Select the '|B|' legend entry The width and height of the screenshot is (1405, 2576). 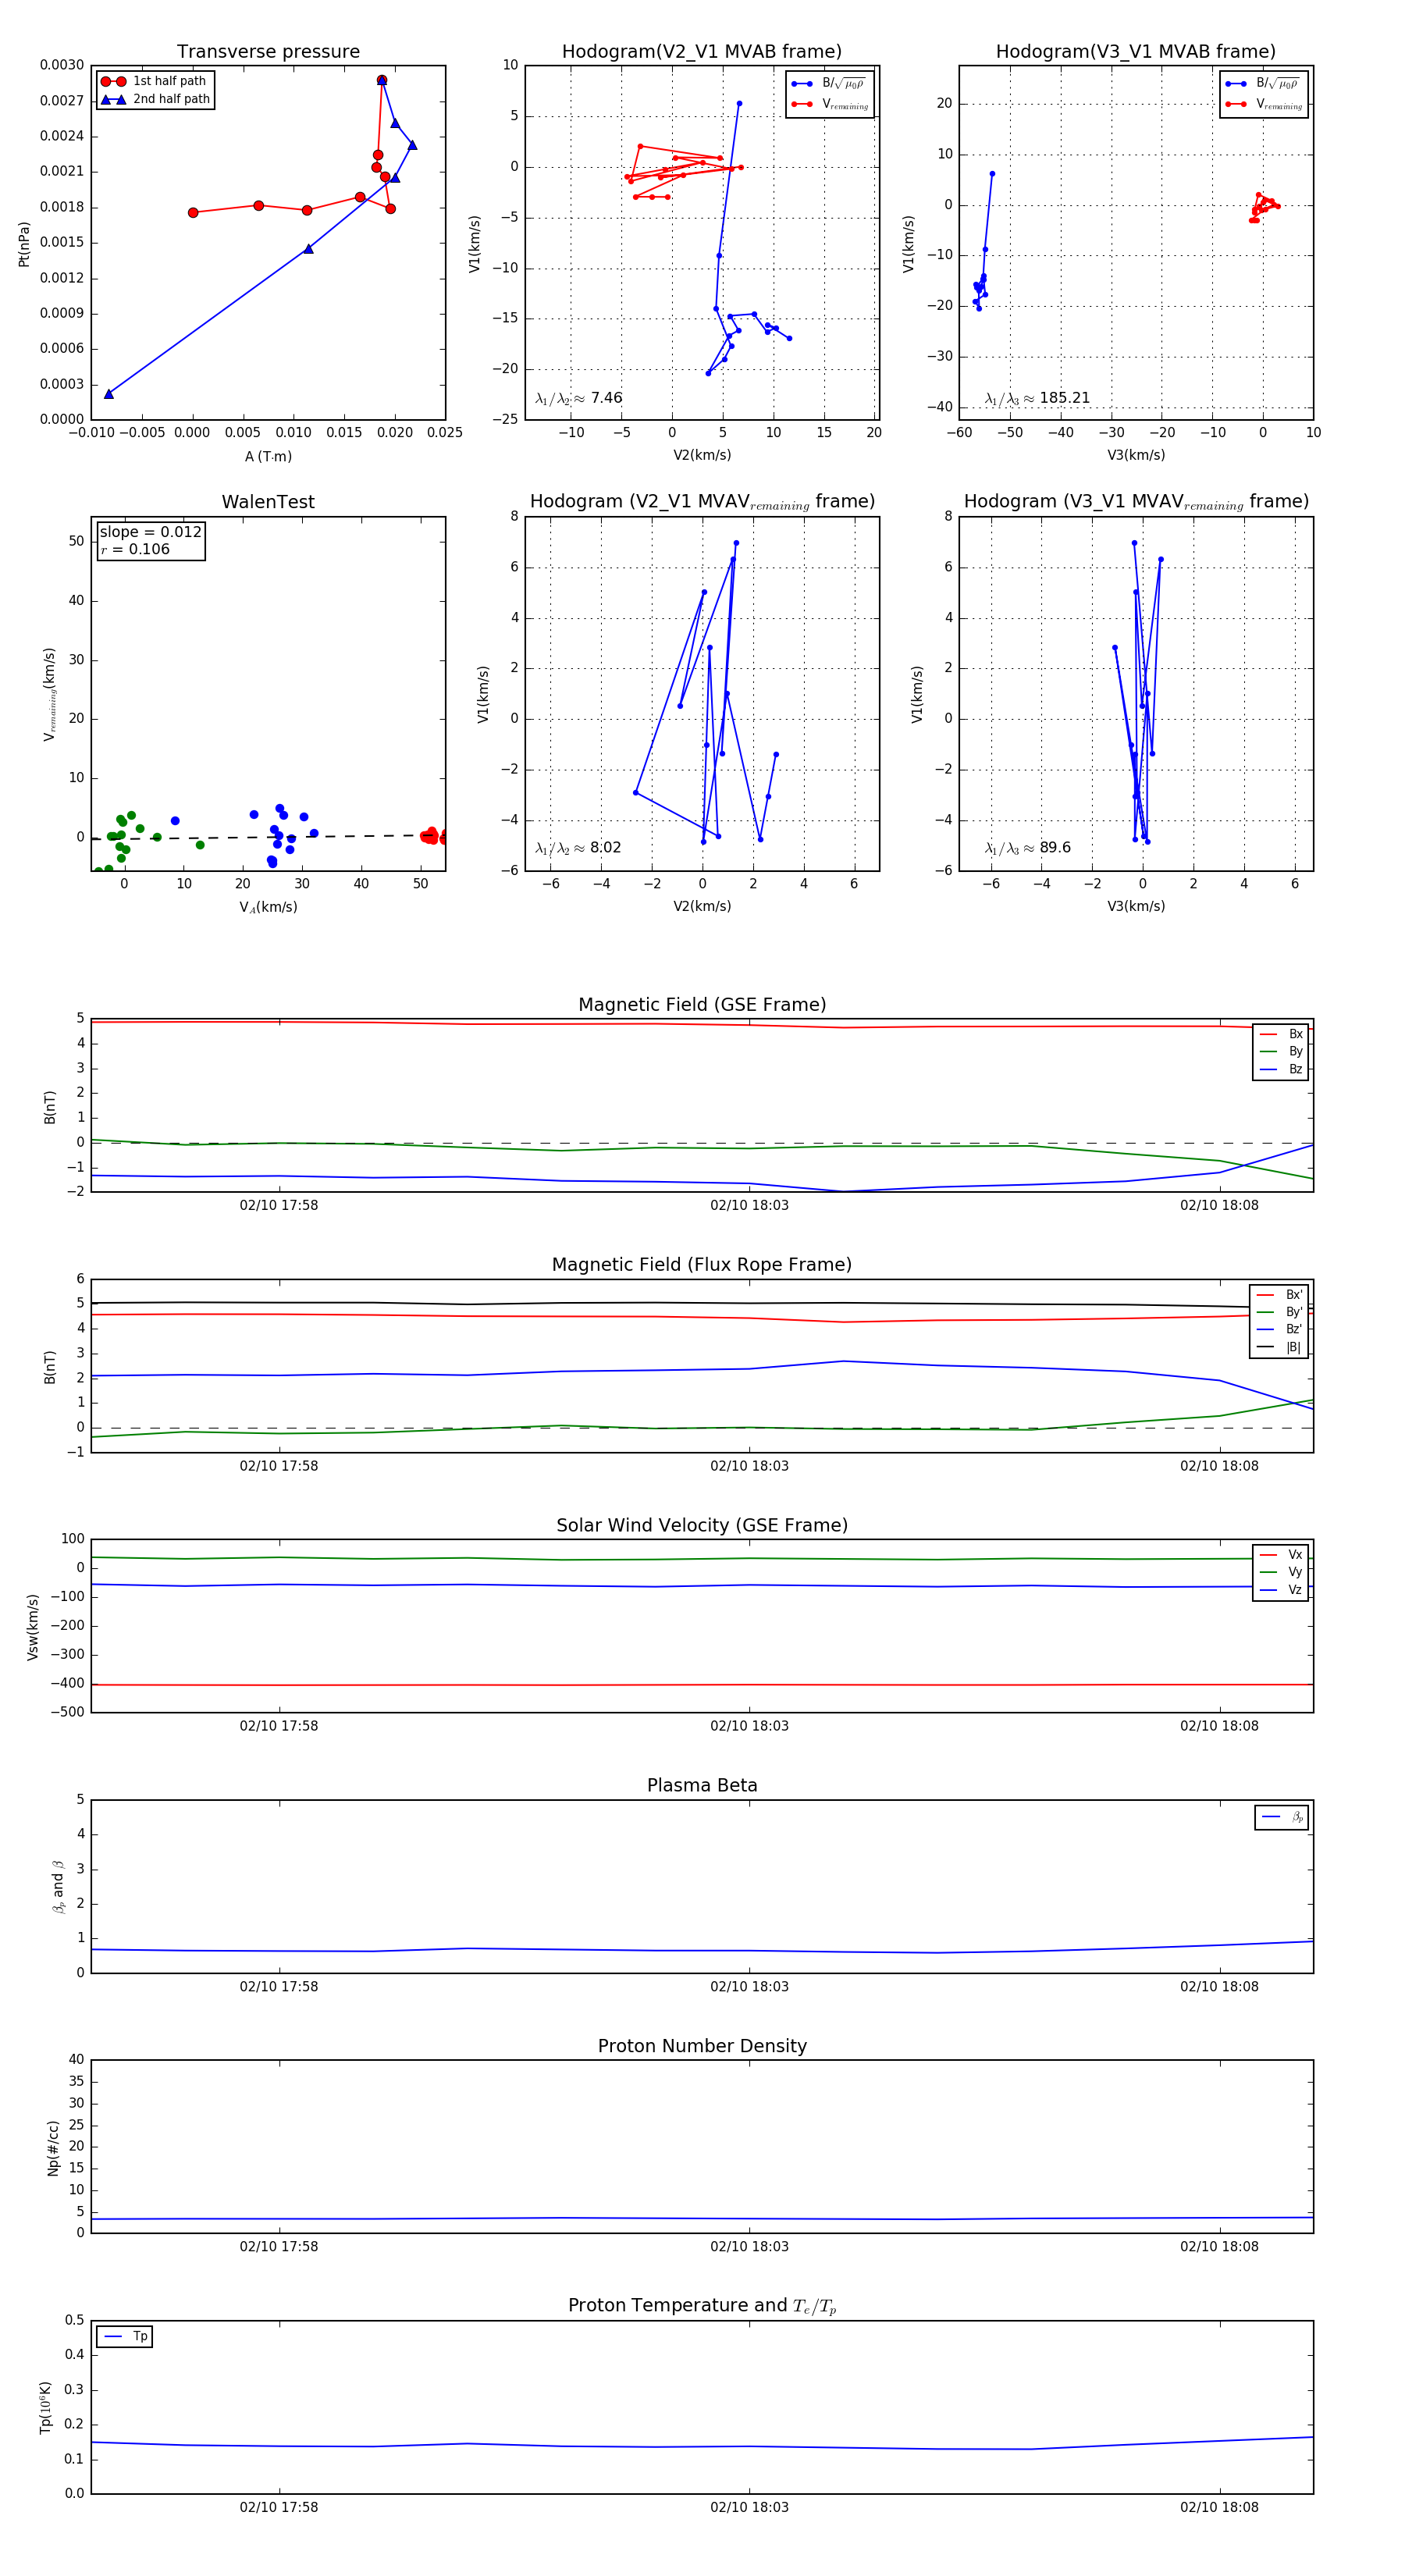click(1280, 1347)
